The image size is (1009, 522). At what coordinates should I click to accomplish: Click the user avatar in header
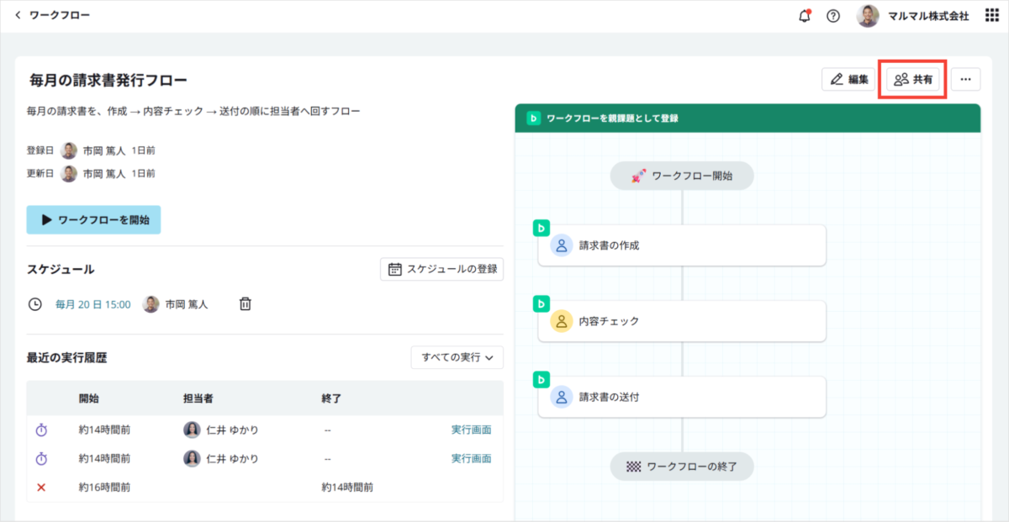868,16
